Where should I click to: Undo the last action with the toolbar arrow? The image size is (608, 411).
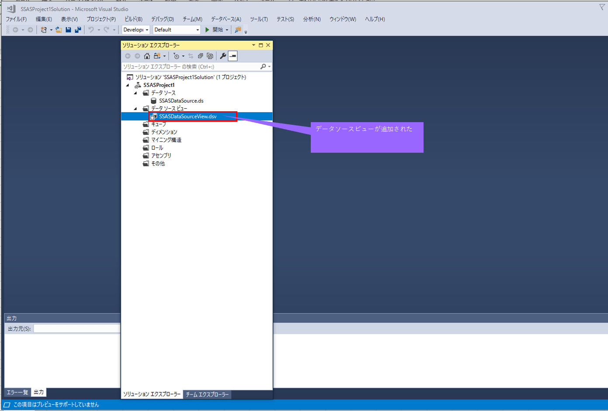pos(91,30)
